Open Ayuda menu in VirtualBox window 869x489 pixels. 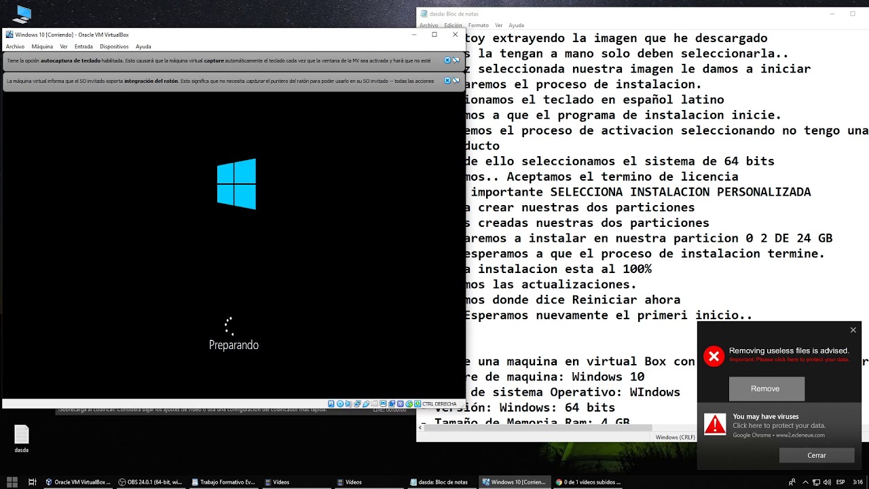pyautogui.click(x=143, y=47)
